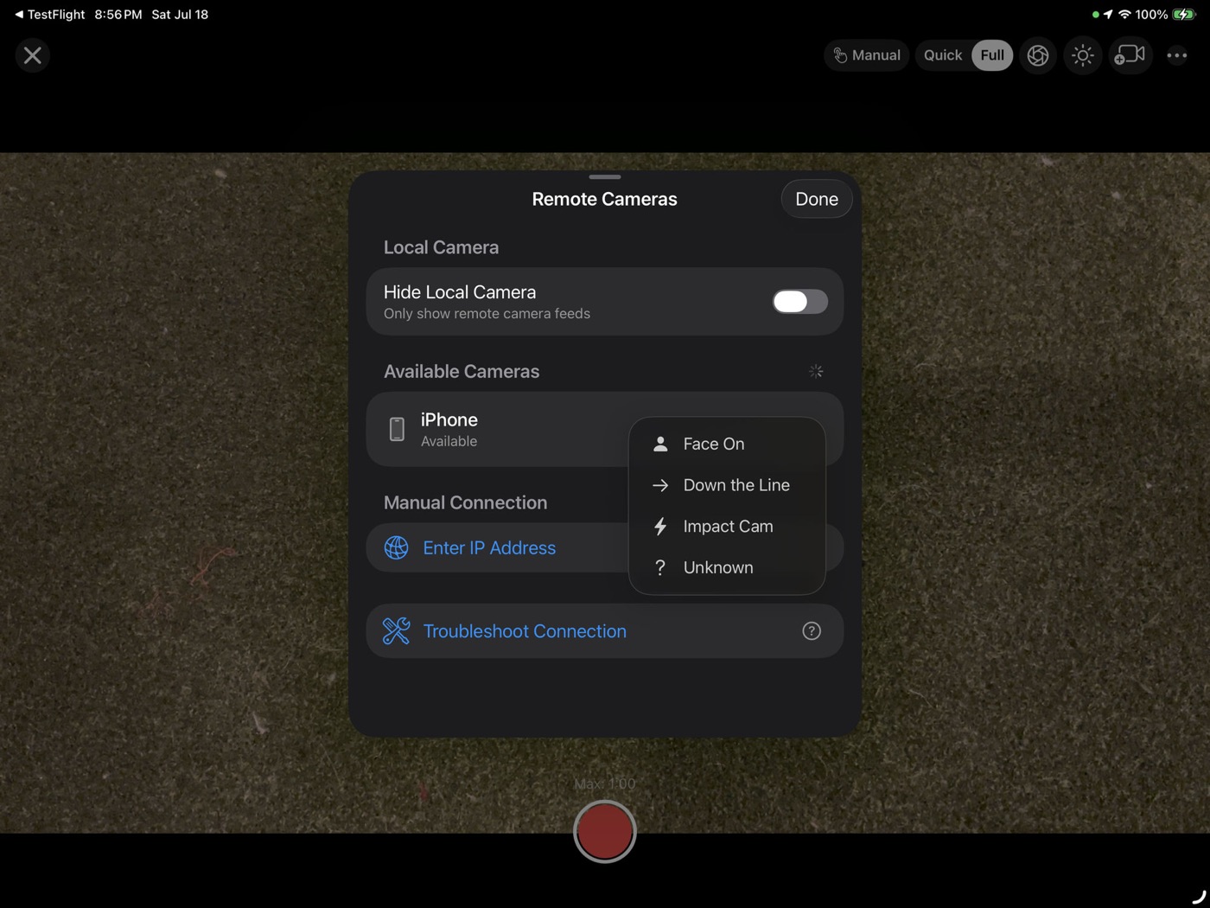
Task: Open the add remote camera icon
Action: [1130, 55]
